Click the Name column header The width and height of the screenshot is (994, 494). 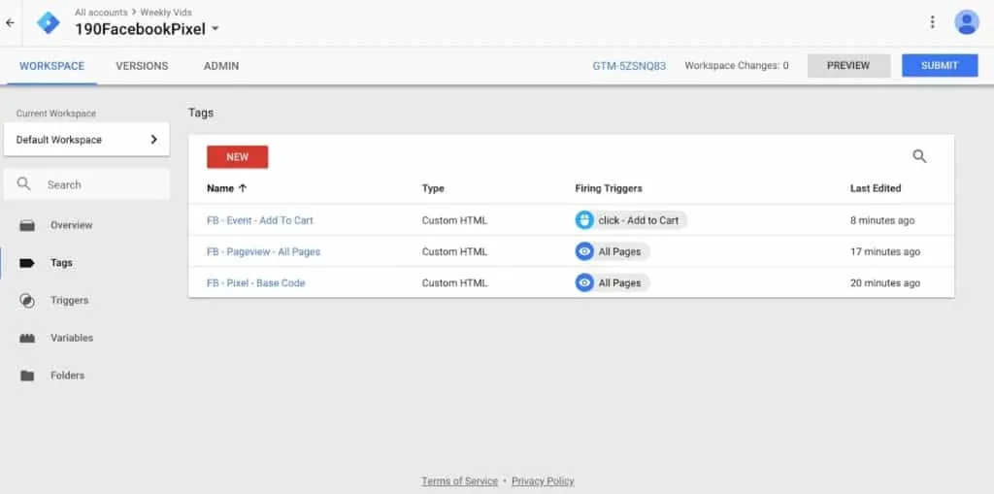click(220, 188)
